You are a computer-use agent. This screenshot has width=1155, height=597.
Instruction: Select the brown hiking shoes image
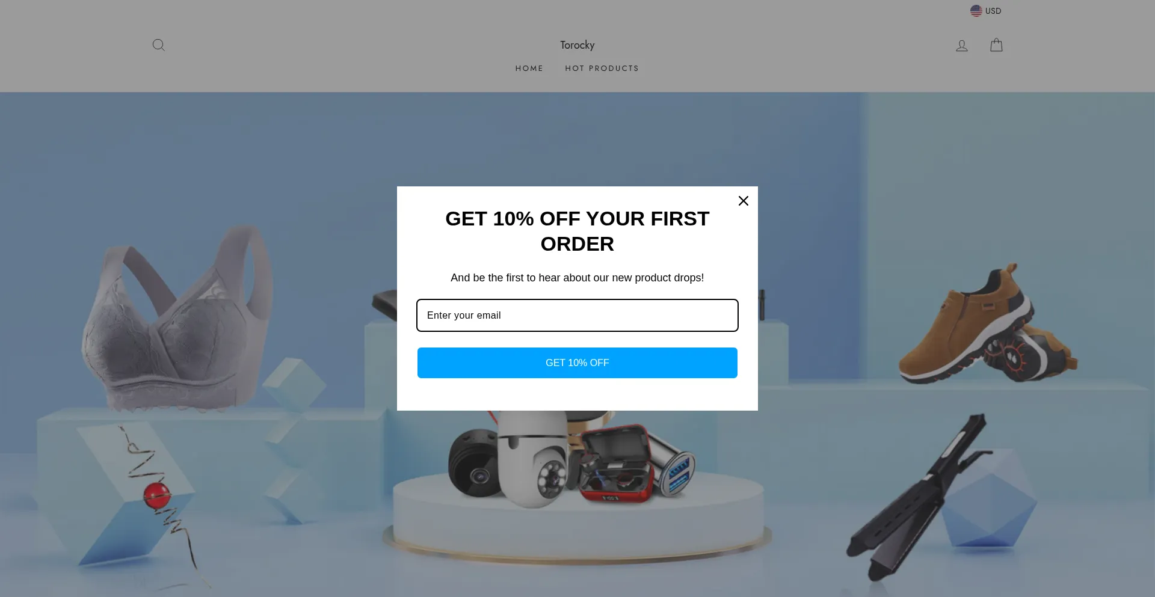tap(987, 325)
